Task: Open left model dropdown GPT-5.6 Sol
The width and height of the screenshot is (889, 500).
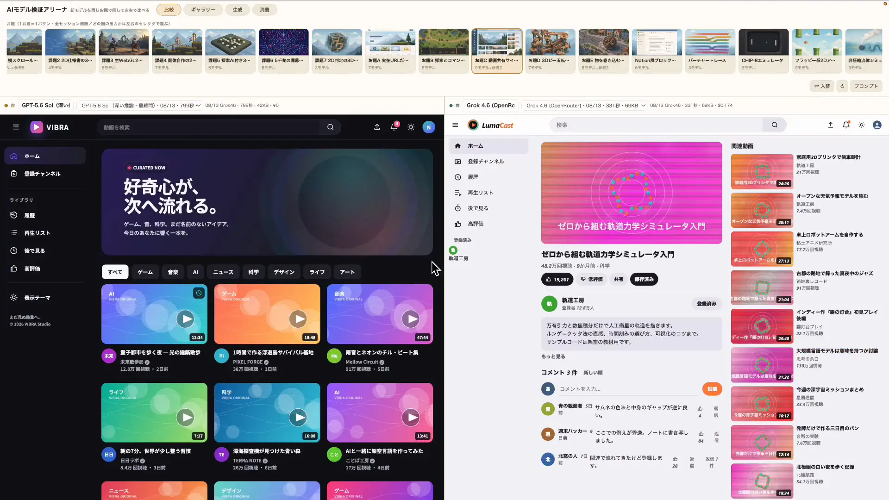Action: (x=140, y=106)
